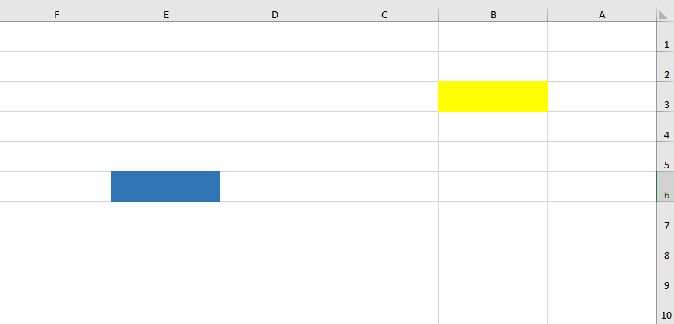The image size is (674, 324).
Task: Select the yellow filled cell B3
Action: click(493, 97)
